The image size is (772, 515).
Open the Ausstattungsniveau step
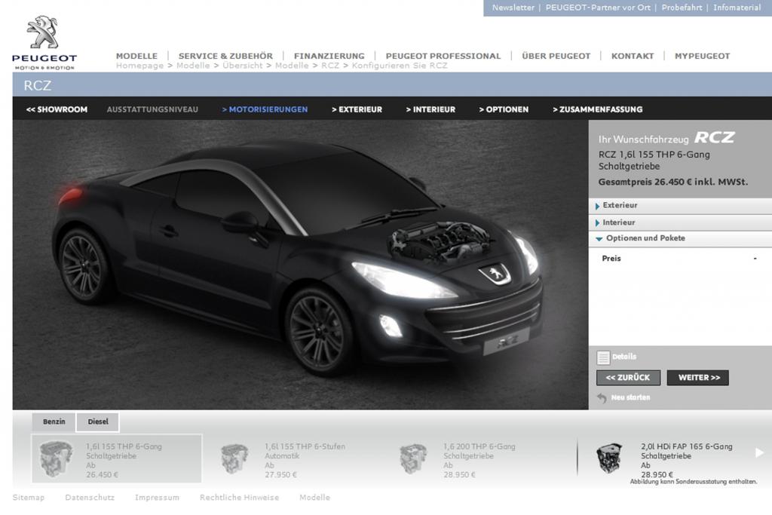[x=152, y=109]
